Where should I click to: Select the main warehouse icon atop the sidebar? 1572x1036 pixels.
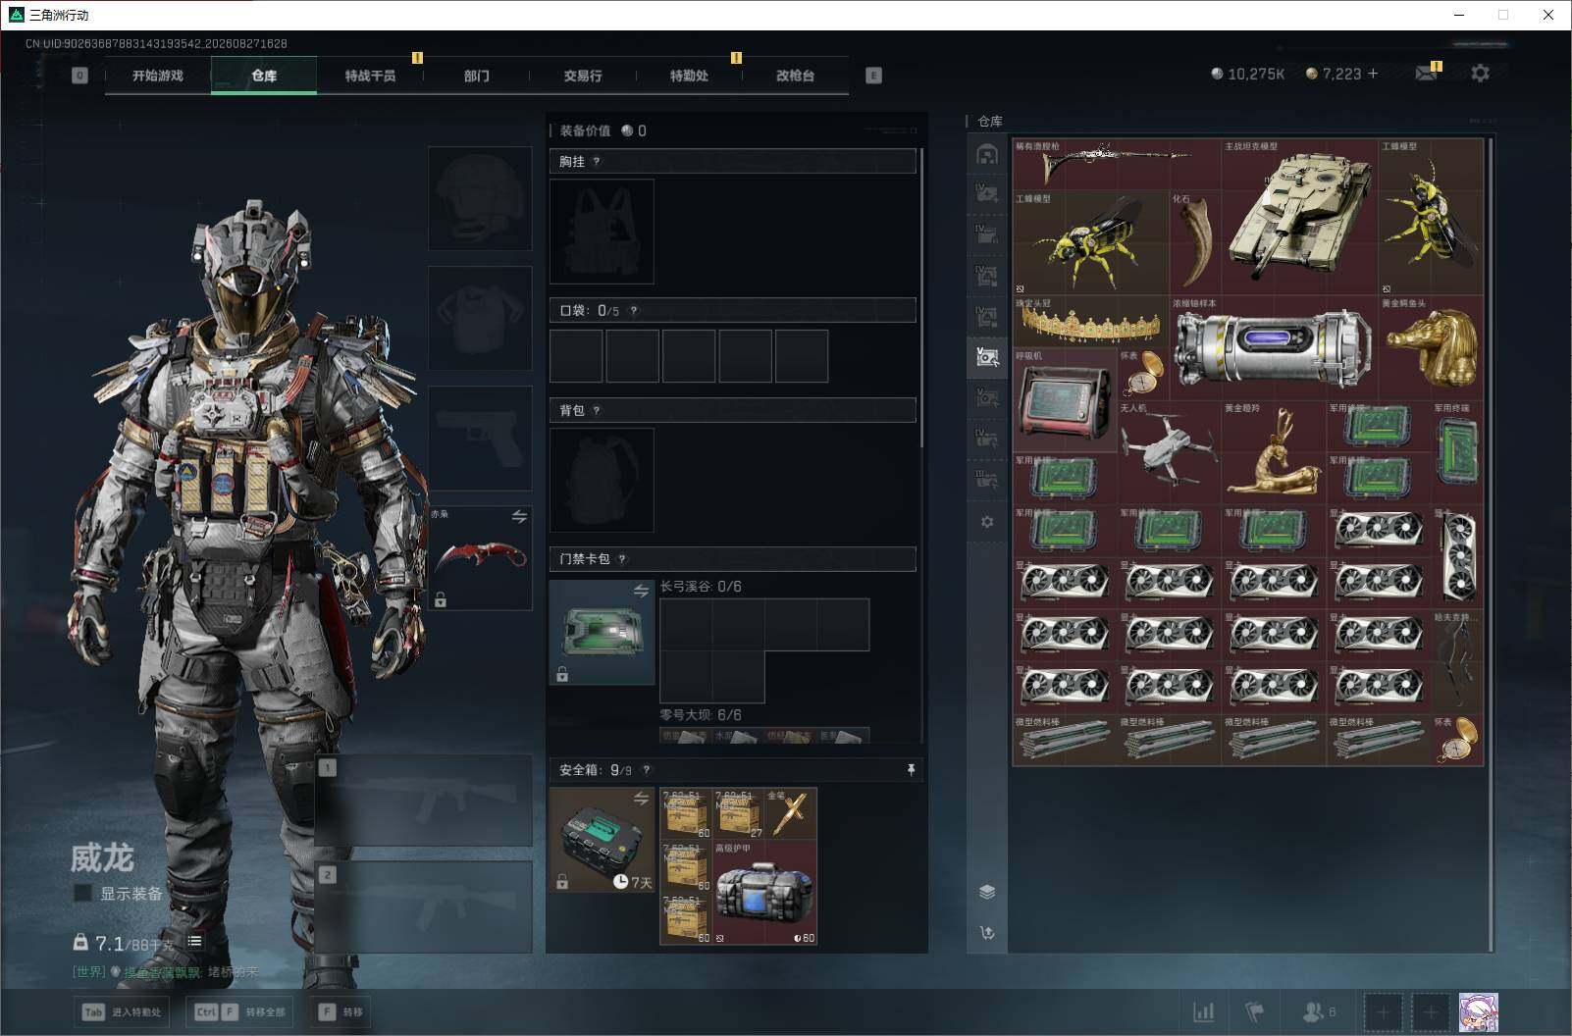coord(987,154)
